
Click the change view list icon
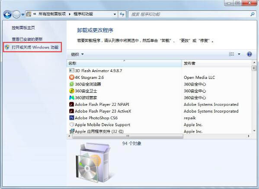click(232, 54)
